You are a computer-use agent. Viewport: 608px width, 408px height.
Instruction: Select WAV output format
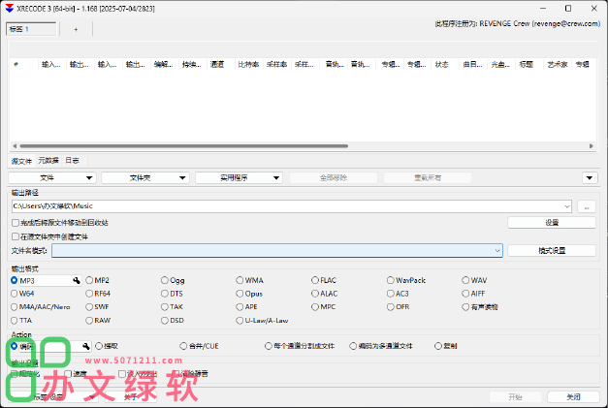(474, 280)
